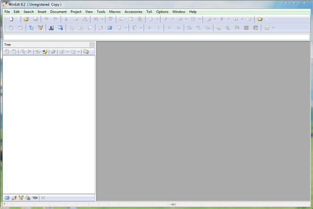
Task: Click the empty field below the toolbars
Action: (156, 37)
